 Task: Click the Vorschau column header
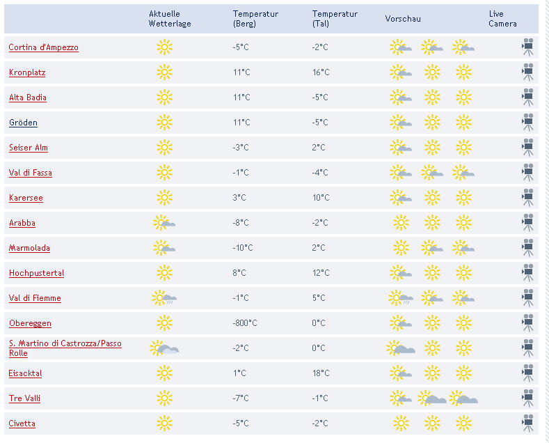403,19
